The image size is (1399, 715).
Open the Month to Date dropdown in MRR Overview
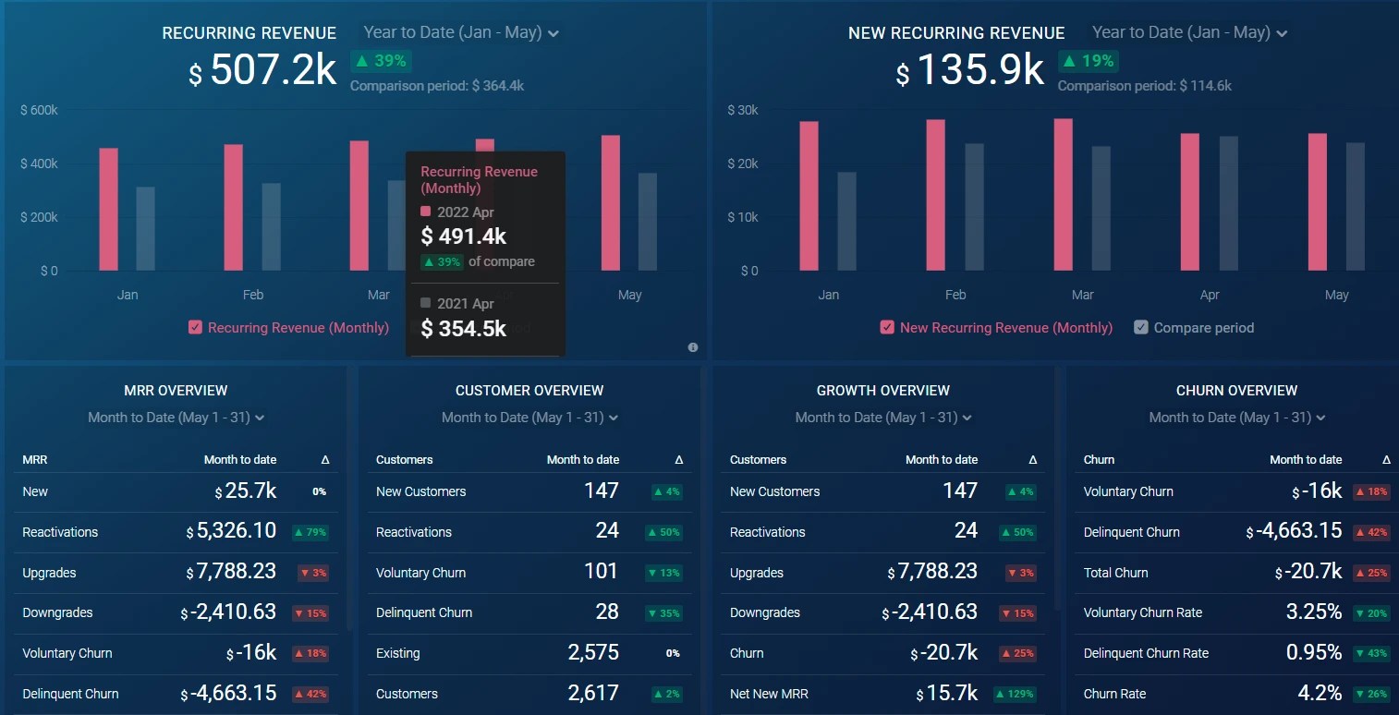point(175,417)
